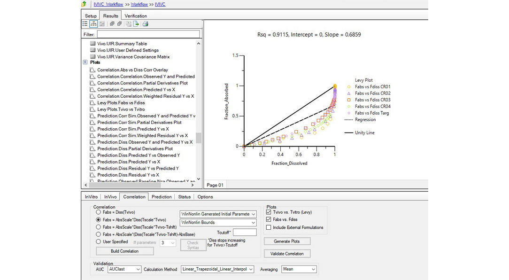Click plot icon for Levy Plots.Tvivo vs Tvitro
This screenshot has width=509, height=280.
click(x=93, y=109)
